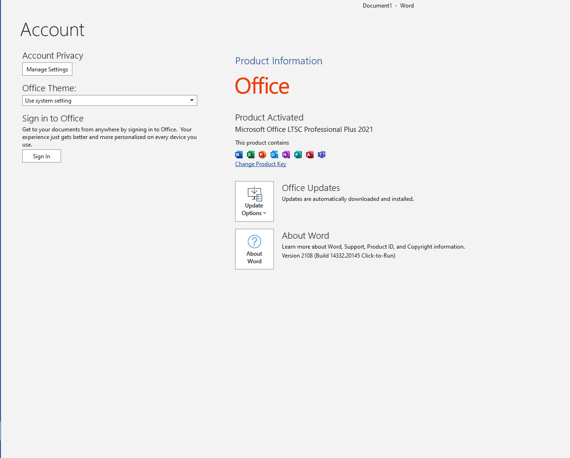Click the Office Updates heading

311,188
